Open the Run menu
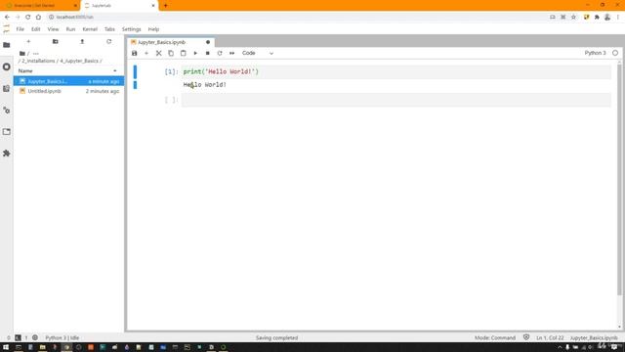 pyautogui.click(x=70, y=29)
